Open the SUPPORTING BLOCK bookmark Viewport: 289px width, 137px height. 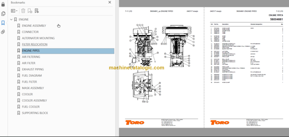click(x=35, y=113)
